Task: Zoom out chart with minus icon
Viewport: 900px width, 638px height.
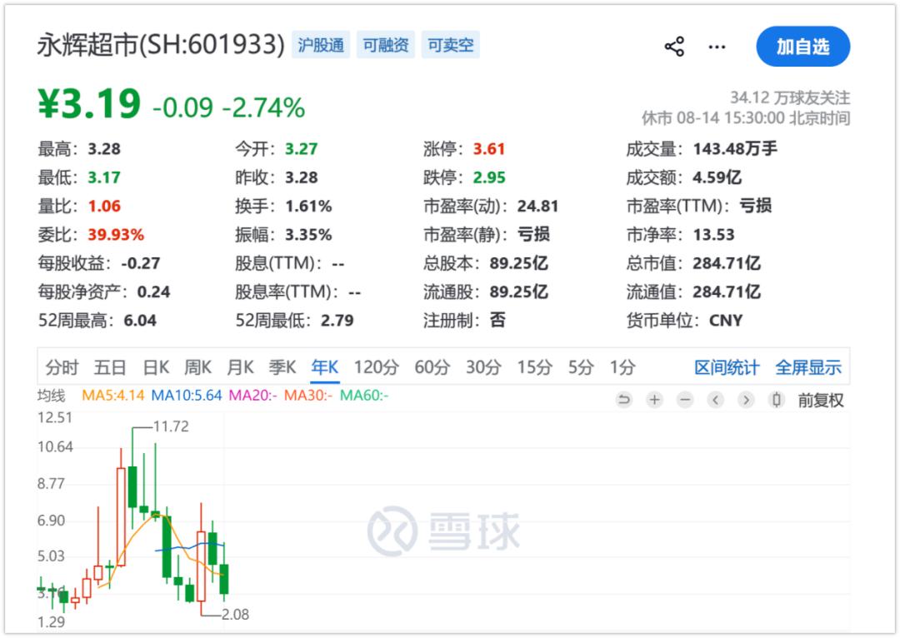Action: [685, 399]
